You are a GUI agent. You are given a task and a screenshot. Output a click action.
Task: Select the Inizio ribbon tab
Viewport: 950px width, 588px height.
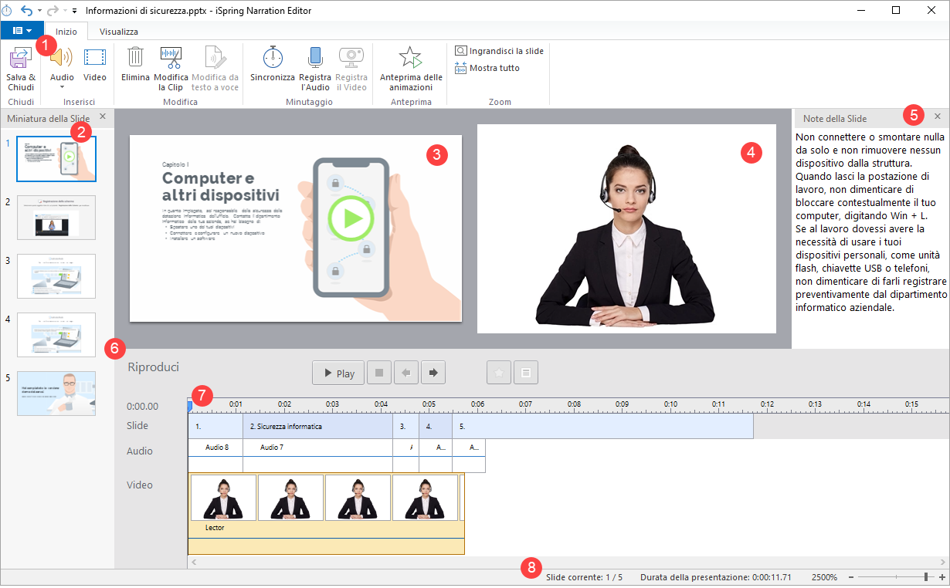coord(66,32)
